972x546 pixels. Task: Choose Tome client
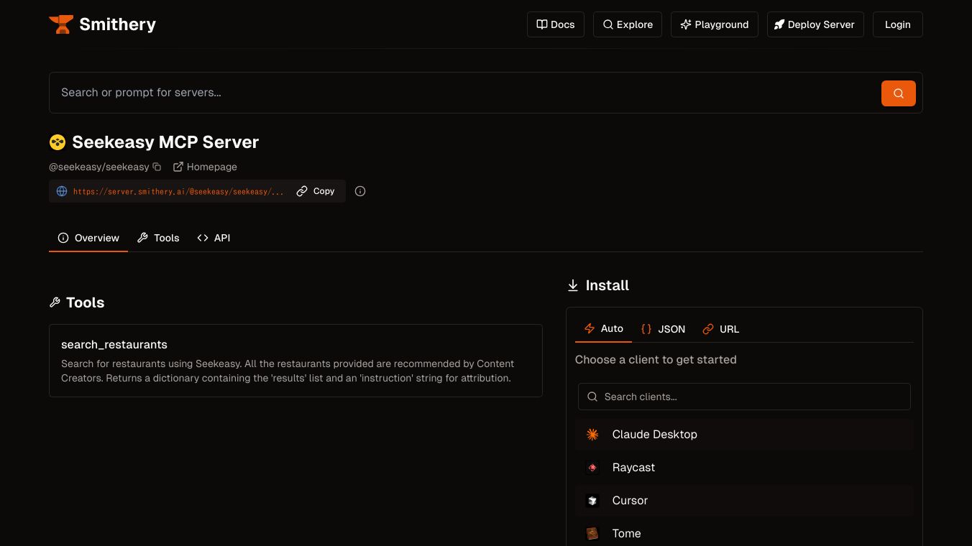click(x=744, y=534)
